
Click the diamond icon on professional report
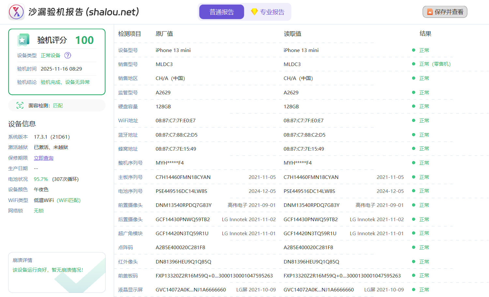(x=254, y=12)
